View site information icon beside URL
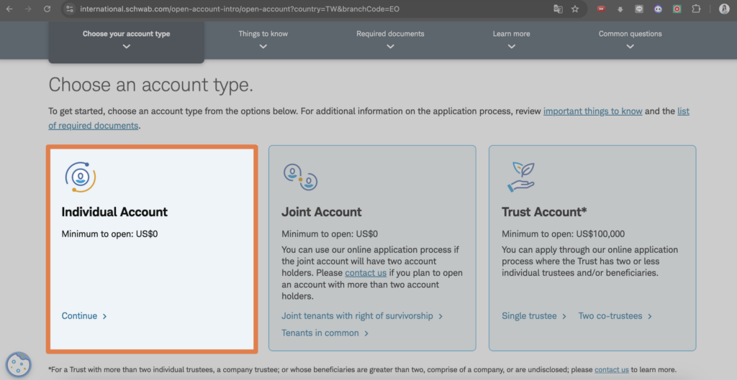The height and width of the screenshot is (380, 737). [x=69, y=9]
